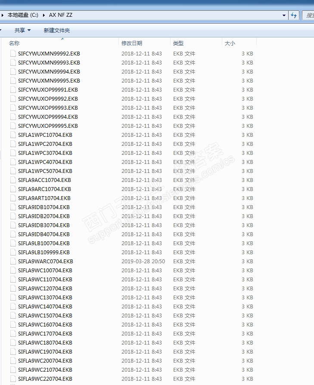Click file icon of SIFCYWUXOP99995.EKB

(13, 126)
